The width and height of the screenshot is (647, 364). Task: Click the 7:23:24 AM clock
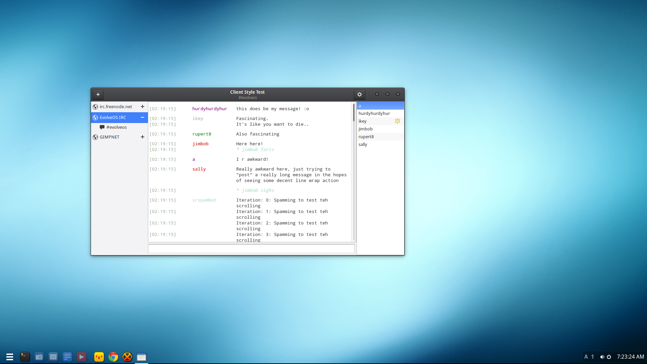(x=630, y=357)
